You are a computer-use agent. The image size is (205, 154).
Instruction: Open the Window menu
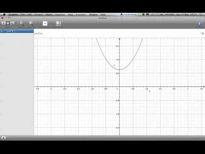(94, 15)
